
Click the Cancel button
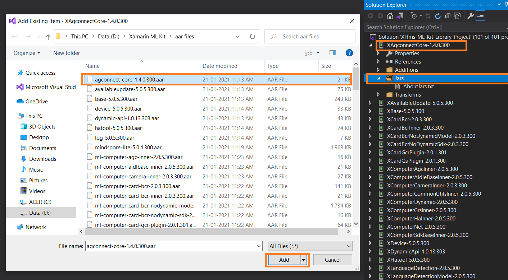(332, 260)
